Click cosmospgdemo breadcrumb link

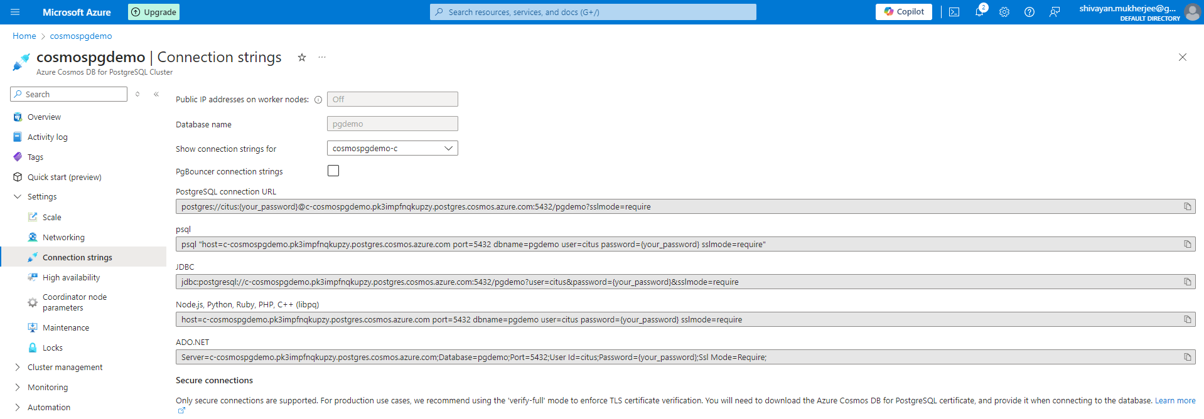pyautogui.click(x=81, y=36)
